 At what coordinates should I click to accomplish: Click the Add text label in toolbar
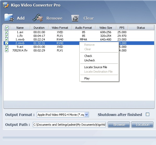pos(21,18)
